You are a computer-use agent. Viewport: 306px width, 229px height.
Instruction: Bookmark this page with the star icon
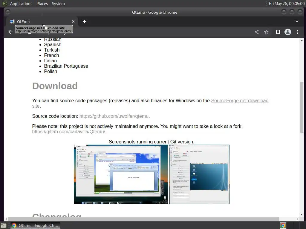point(266,32)
